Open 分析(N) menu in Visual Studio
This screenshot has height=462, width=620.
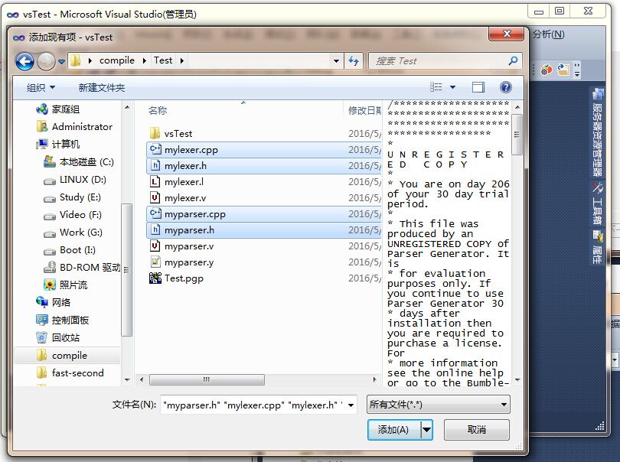(548, 34)
